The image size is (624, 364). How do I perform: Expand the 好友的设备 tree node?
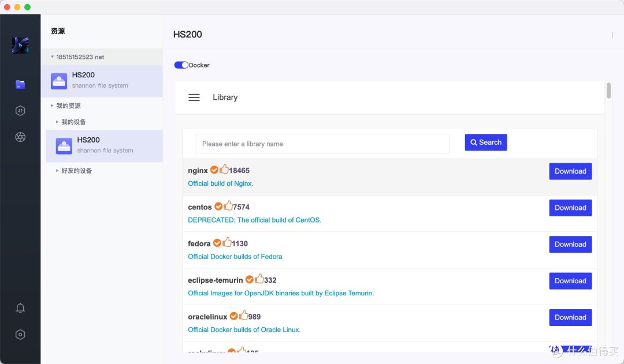pos(57,171)
